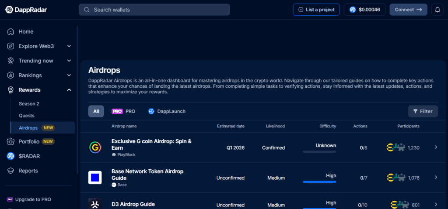Click the RADAR token price icon
This screenshot has width=448, height=209.
353,10
